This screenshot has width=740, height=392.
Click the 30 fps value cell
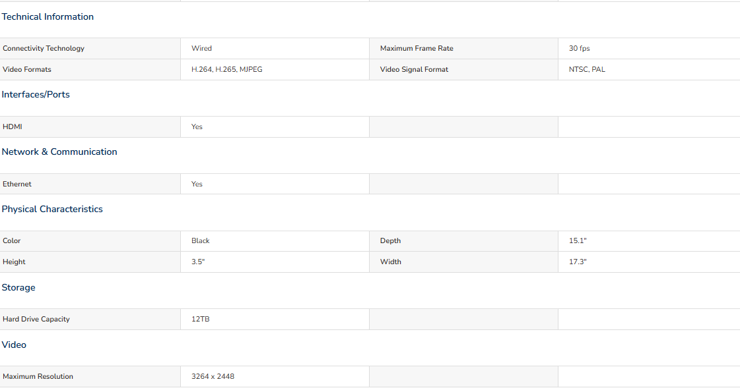[x=649, y=49]
